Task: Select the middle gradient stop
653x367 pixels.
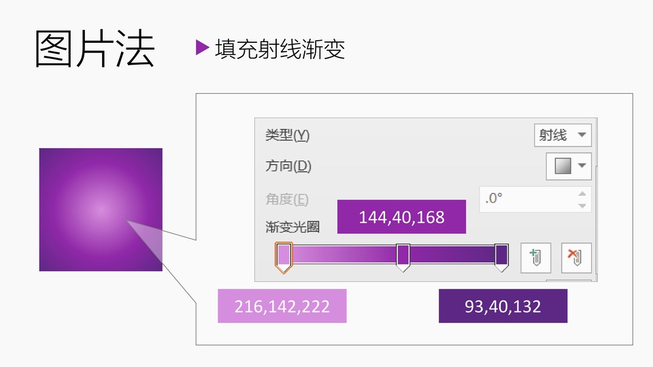Action: pos(403,256)
